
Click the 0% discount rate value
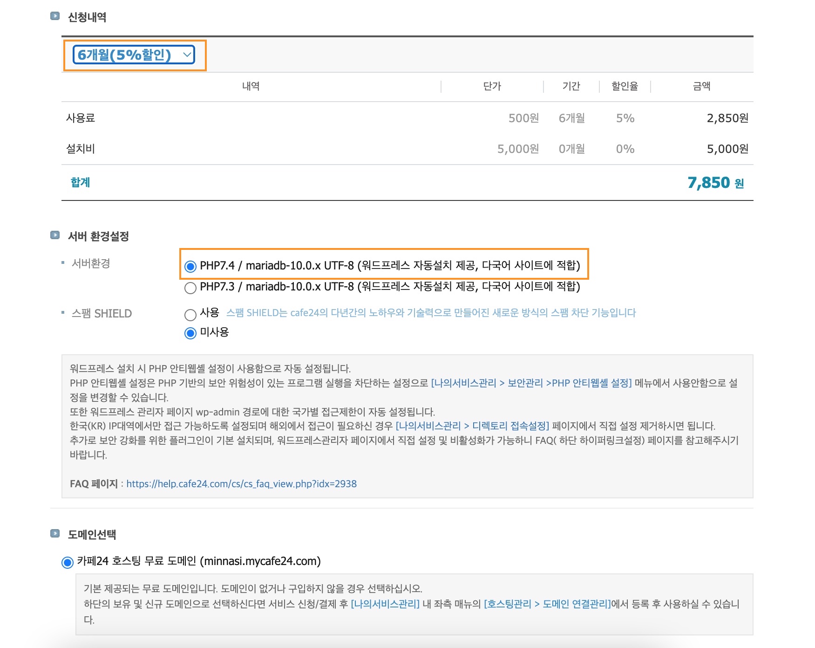click(x=625, y=149)
